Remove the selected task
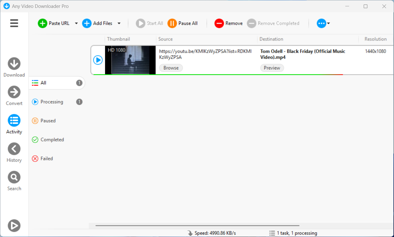Image resolution: width=394 pixels, height=237 pixels. [229, 23]
